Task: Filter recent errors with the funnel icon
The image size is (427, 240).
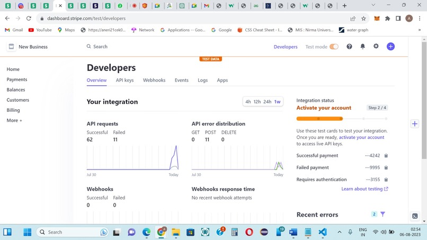Action: click(382, 215)
